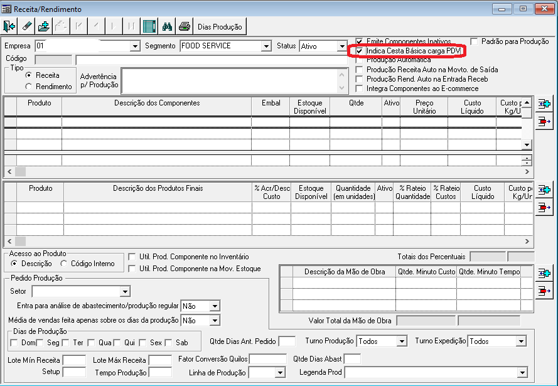558x386 pixels.
Task: Click the eraser clear-form icon
Action: coord(27,26)
